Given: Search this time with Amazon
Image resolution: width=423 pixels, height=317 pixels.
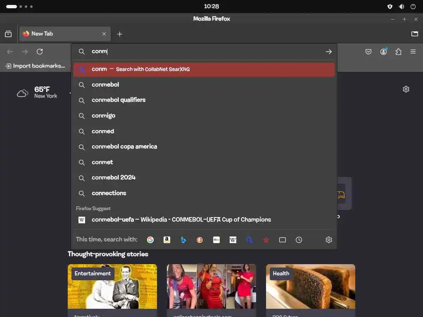Looking at the screenshot, I should (x=167, y=240).
